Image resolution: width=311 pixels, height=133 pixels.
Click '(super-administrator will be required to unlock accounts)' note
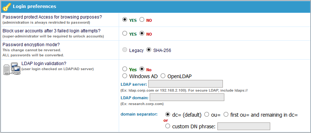click(x=53, y=36)
